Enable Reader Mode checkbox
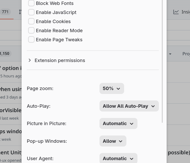 click(31, 31)
